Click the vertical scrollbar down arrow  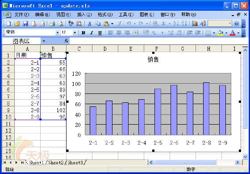point(245,157)
